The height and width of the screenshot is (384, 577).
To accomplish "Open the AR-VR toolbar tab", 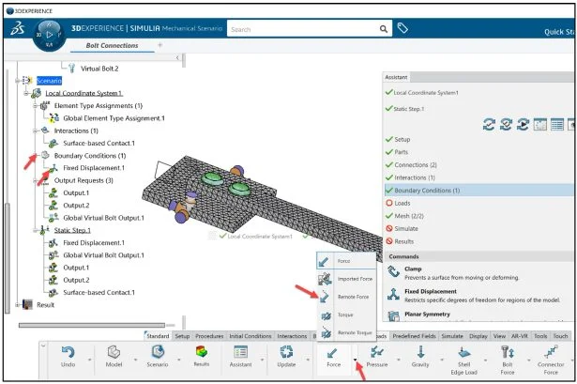I will pos(519,336).
